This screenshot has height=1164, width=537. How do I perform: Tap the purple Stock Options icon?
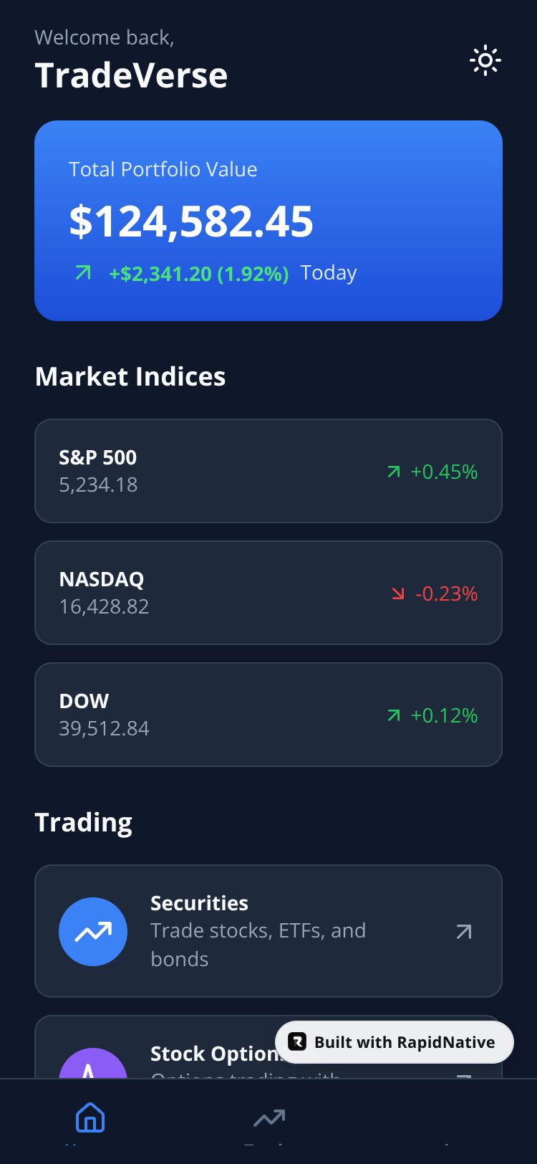tap(93, 1063)
